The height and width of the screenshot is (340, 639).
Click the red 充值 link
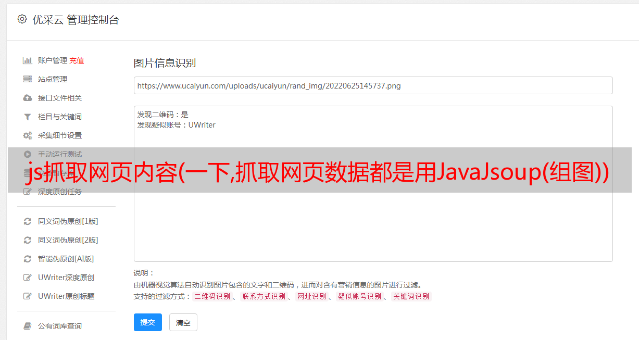[x=77, y=60]
